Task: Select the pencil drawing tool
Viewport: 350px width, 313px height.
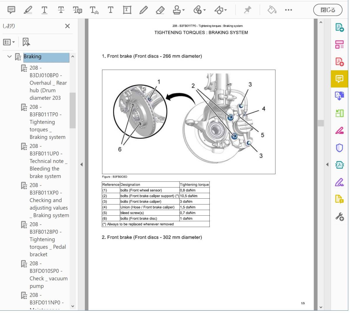Action: click(143, 10)
